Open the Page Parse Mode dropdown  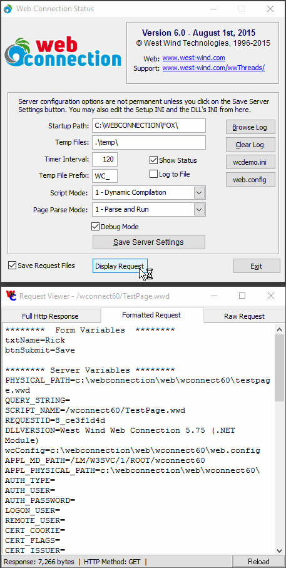[x=199, y=209]
